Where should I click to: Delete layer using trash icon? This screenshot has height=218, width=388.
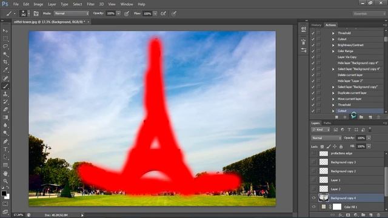click(x=378, y=216)
